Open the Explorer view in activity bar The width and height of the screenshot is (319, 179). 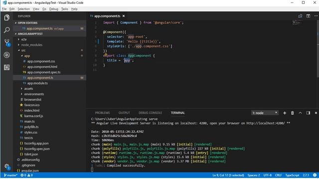[6, 18]
